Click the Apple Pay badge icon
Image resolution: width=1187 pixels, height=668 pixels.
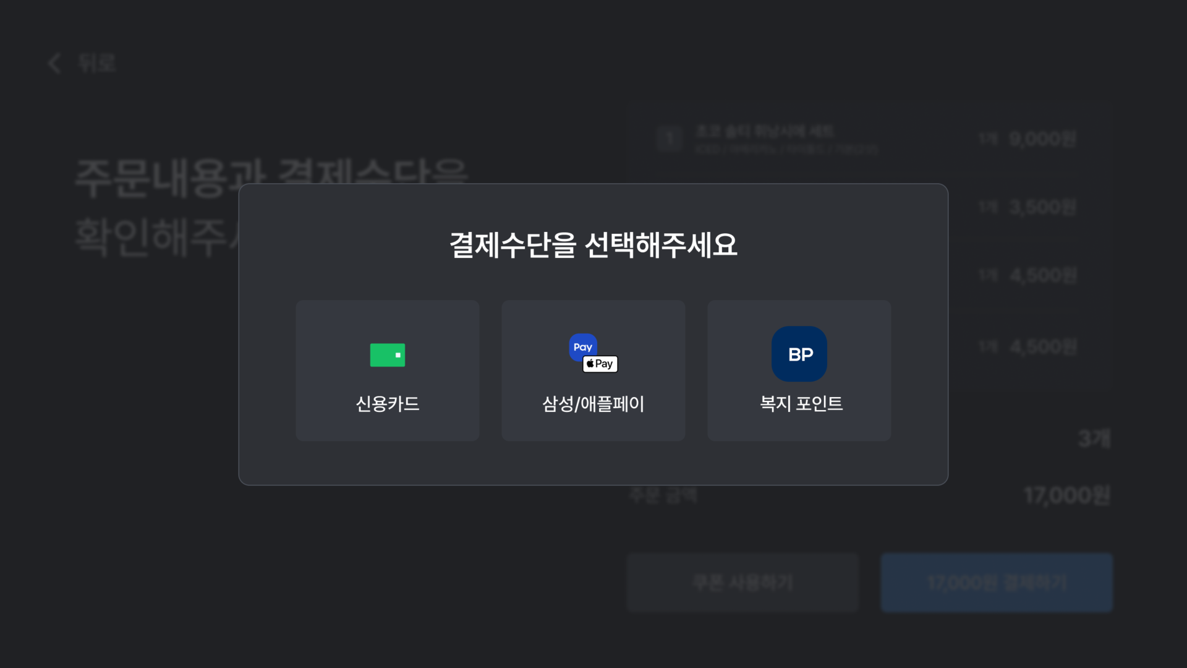tap(600, 364)
